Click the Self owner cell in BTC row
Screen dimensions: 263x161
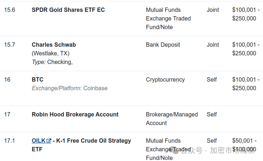[x=212, y=79]
